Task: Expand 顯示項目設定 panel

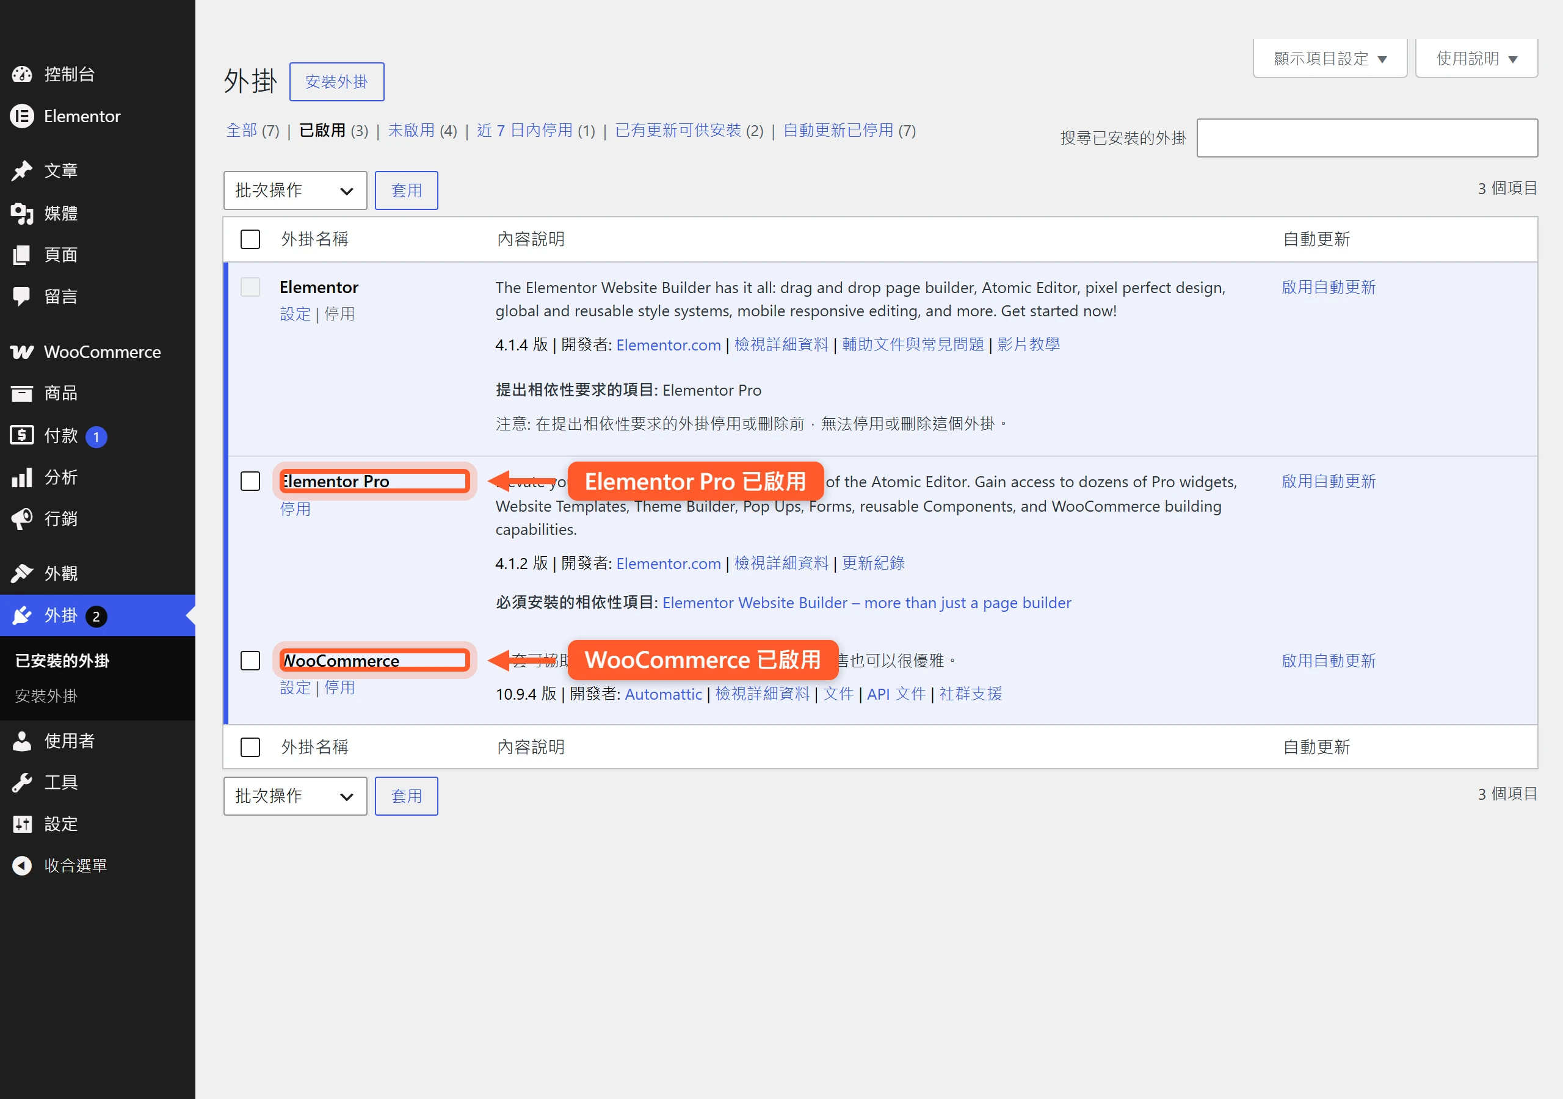Action: pyautogui.click(x=1330, y=59)
